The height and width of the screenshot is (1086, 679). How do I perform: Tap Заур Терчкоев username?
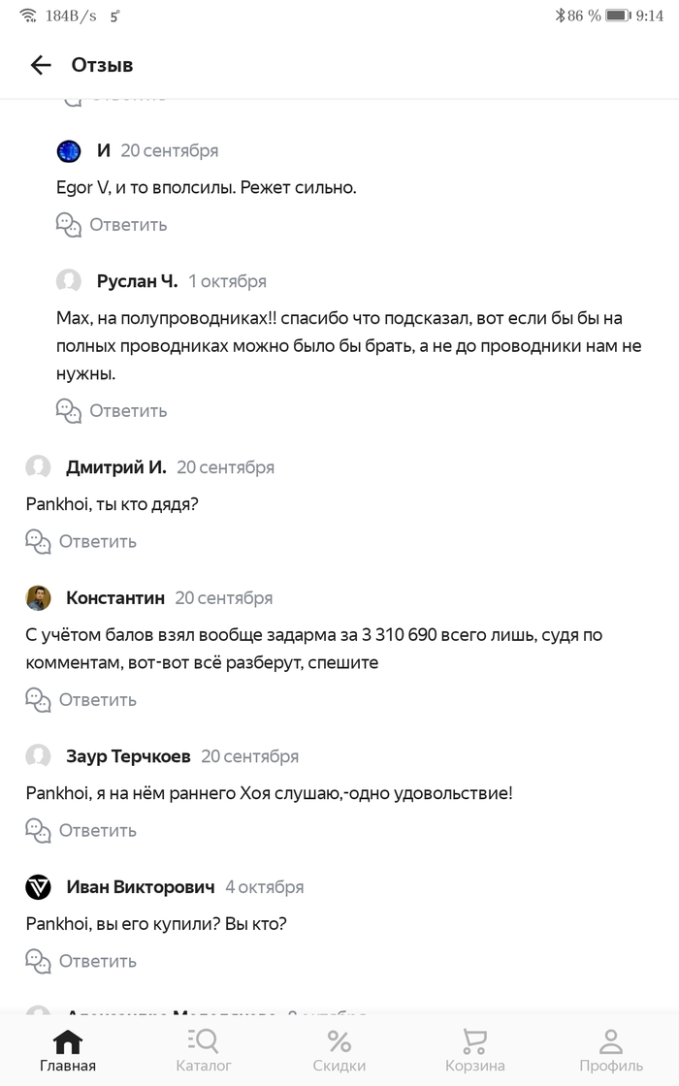(128, 756)
